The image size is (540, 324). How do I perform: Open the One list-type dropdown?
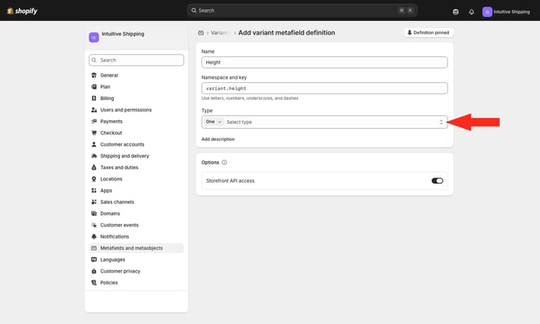[x=214, y=123]
